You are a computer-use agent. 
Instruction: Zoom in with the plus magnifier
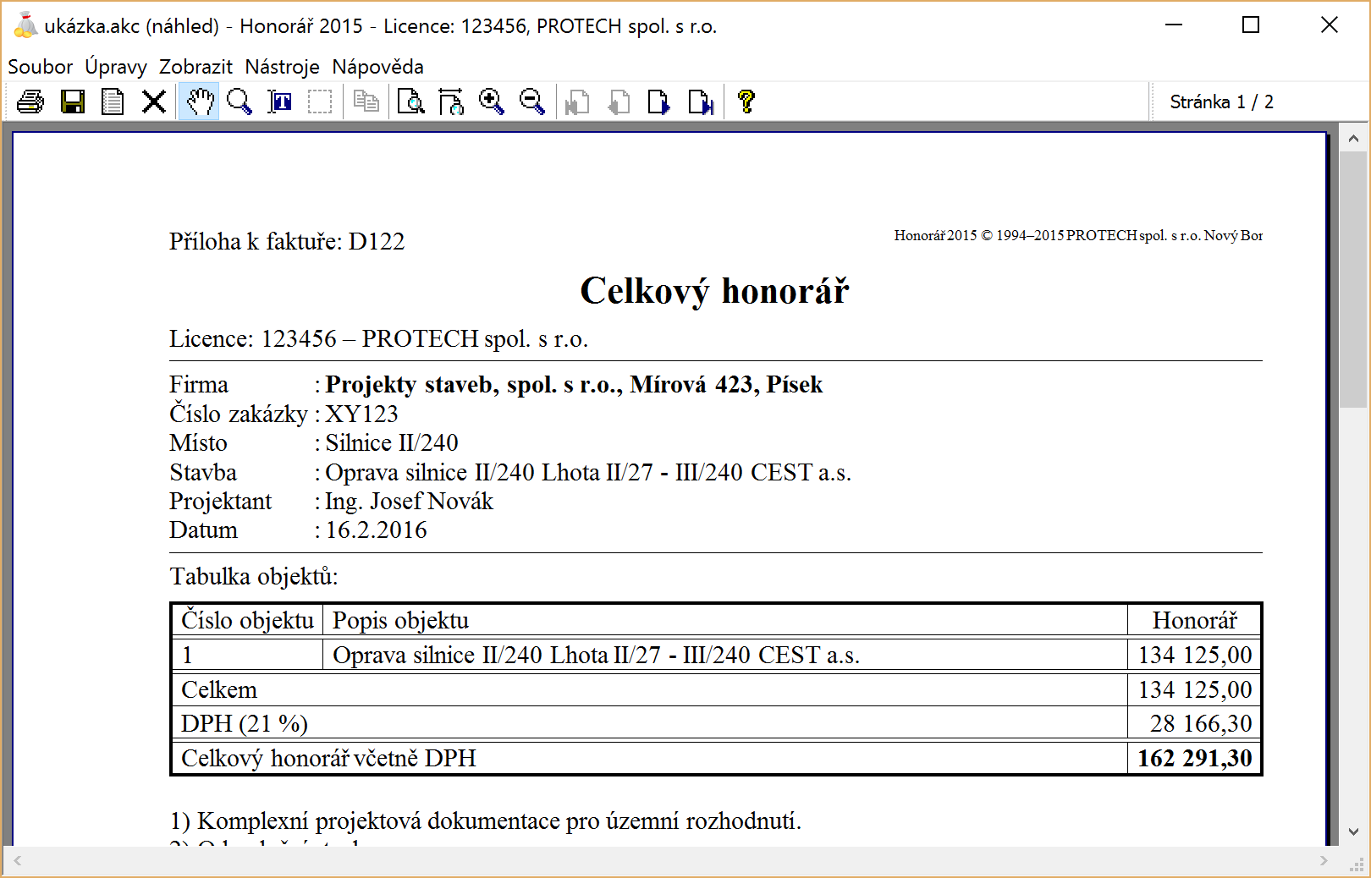pyautogui.click(x=492, y=102)
